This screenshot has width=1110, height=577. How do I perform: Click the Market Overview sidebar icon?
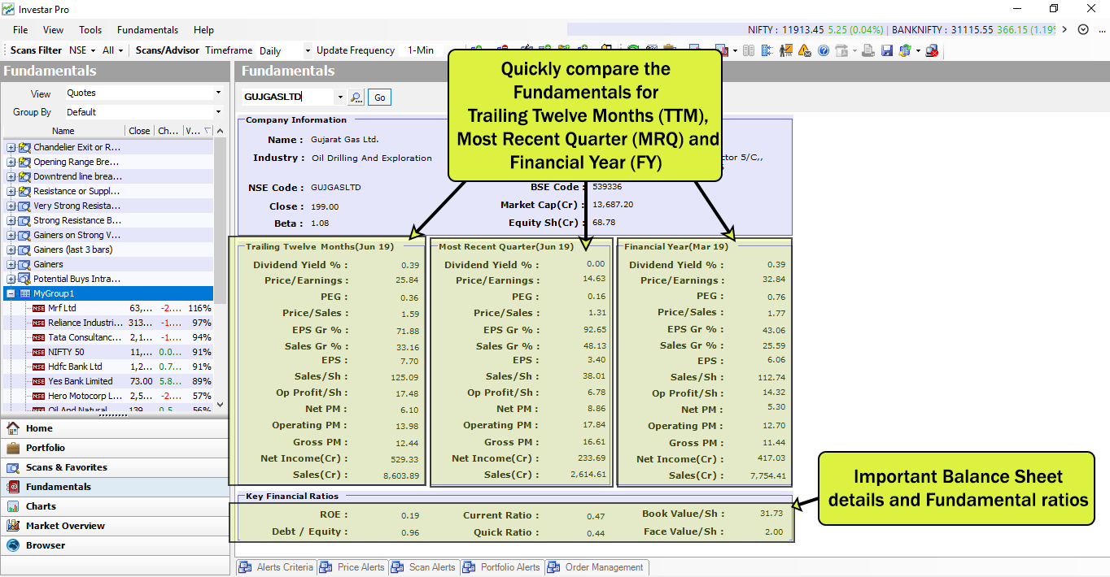tap(13, 526)
